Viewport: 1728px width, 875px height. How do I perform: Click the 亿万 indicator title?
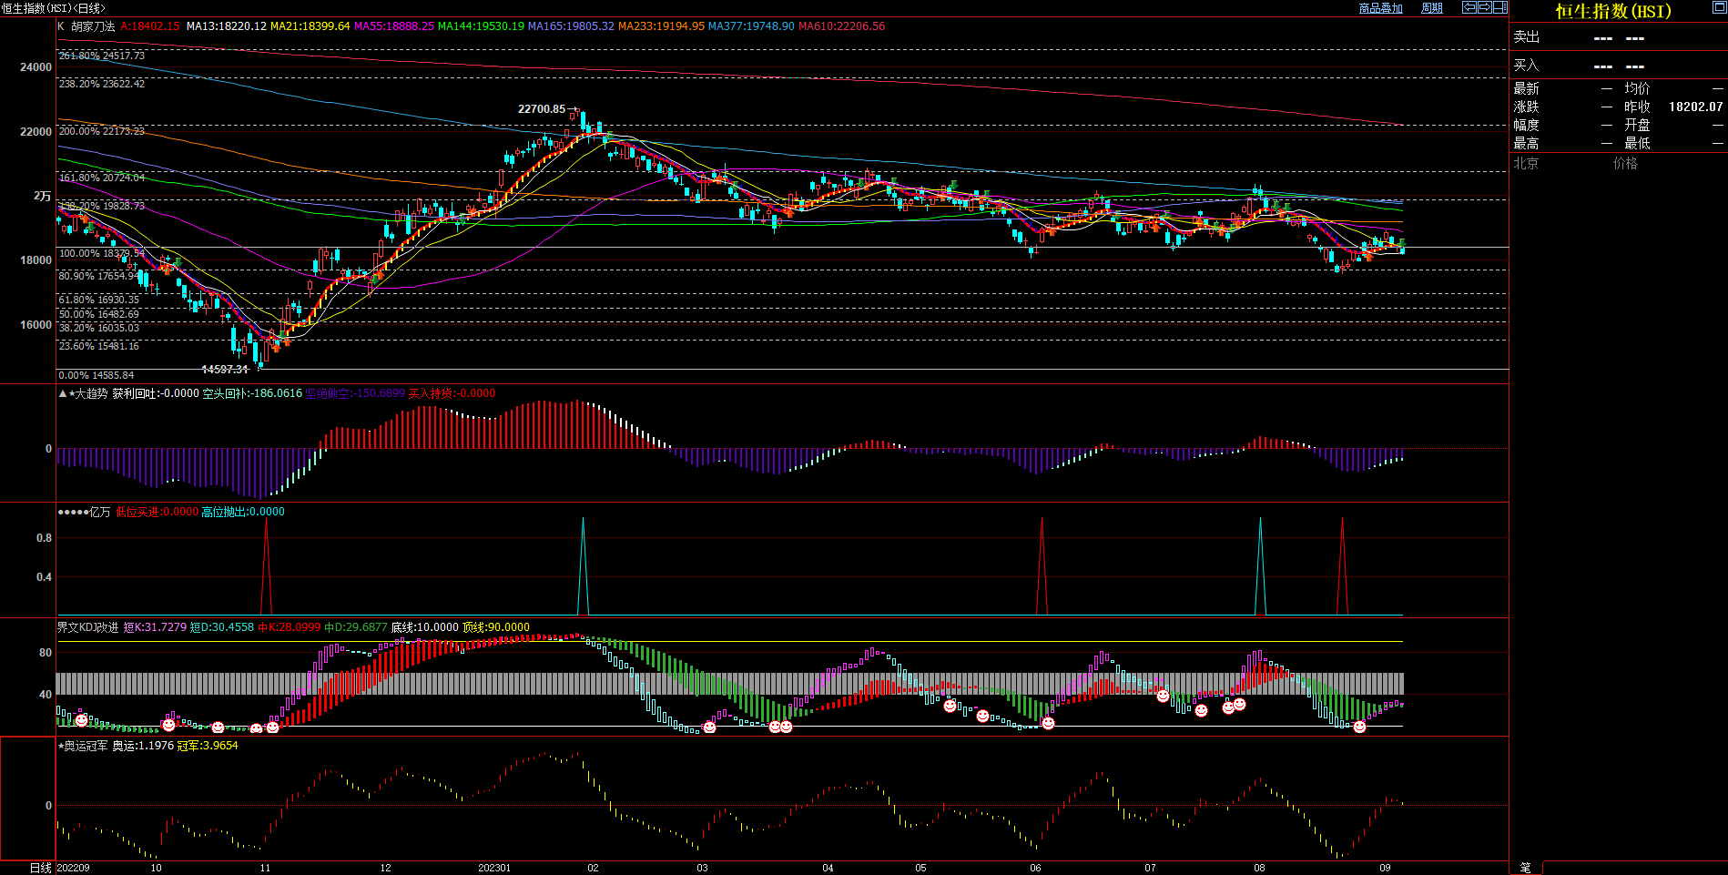click(x=99, y=512)
